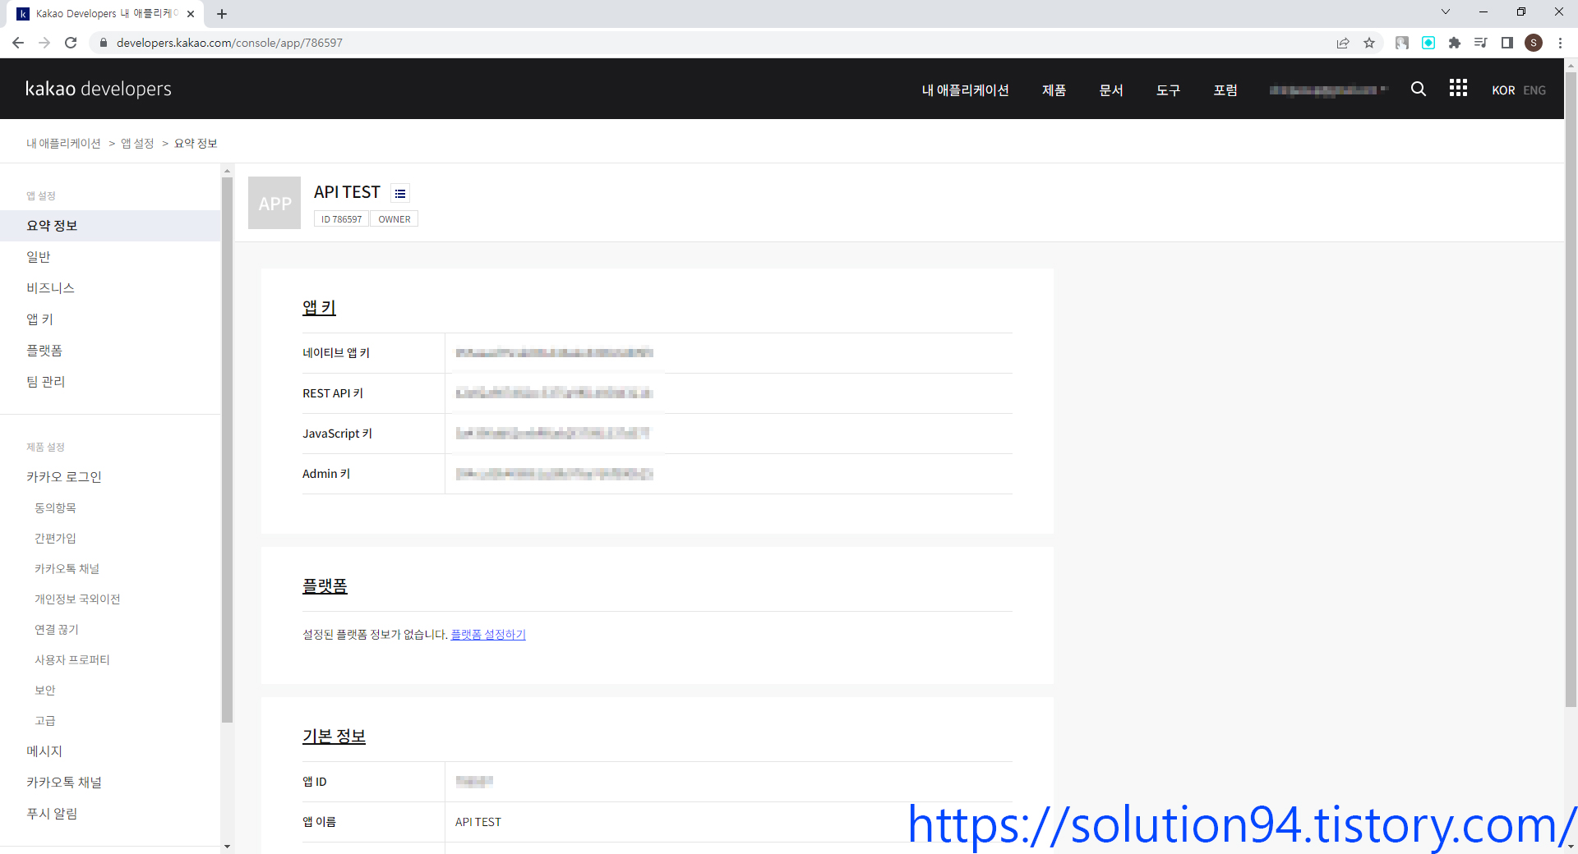Click the browser back arrow
The height and width of the screenshot is (854, 1578).
coord(18,43)
